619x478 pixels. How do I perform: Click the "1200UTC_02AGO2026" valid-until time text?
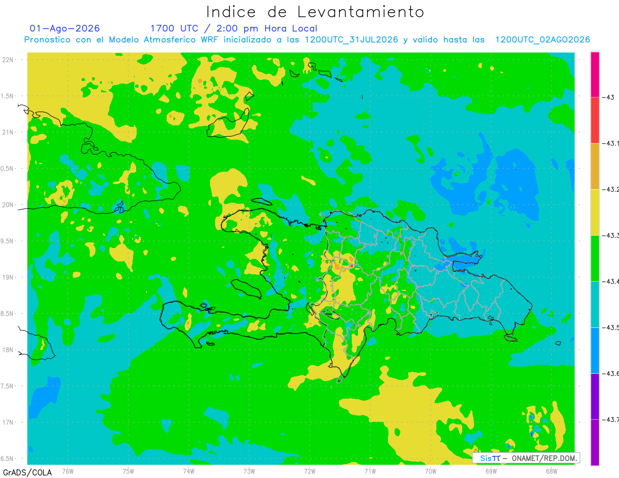[x=543, y=40]
